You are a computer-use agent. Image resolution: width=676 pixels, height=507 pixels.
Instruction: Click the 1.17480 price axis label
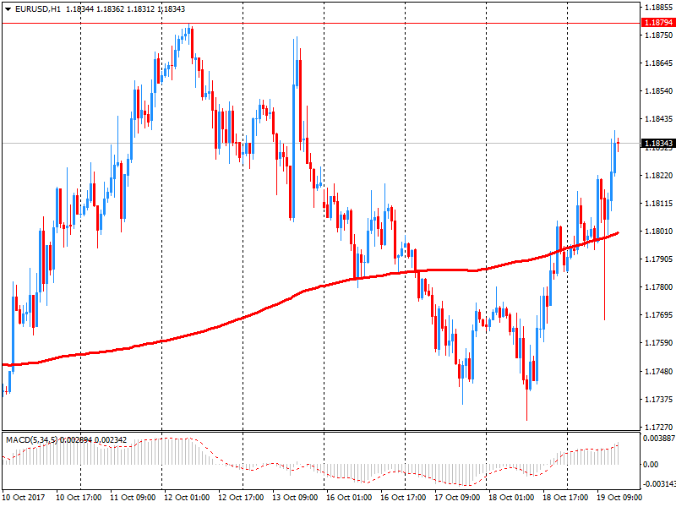click(x=659, y=372)
